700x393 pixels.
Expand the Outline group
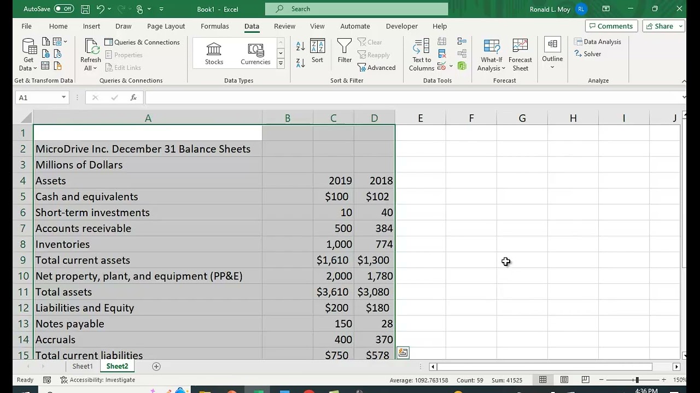(x=552, y=55)
